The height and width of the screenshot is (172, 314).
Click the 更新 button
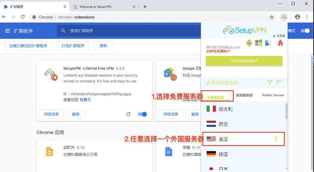(104, 46)
